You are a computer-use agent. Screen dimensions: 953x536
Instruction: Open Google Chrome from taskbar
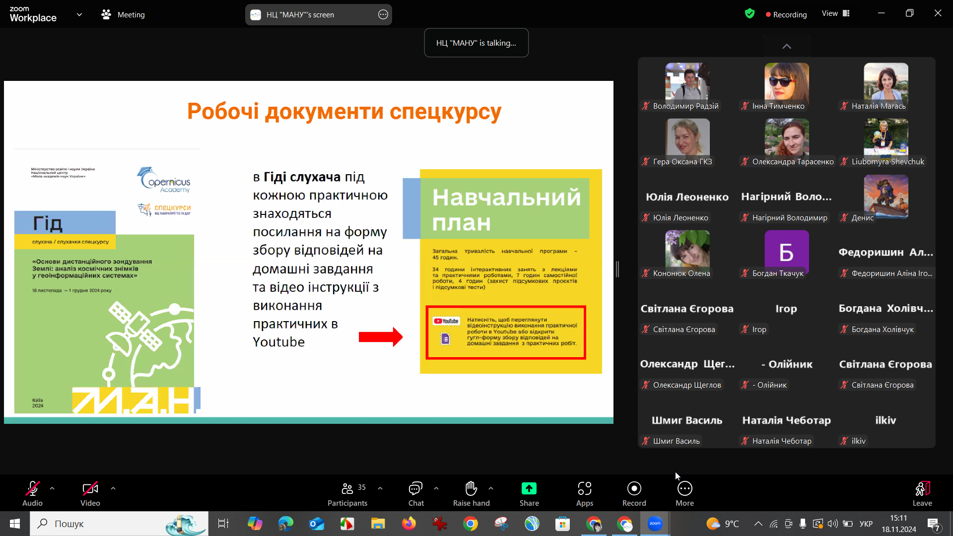[470, 524]
